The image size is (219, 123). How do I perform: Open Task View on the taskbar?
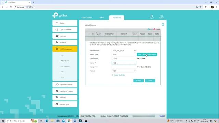point(41,121)
